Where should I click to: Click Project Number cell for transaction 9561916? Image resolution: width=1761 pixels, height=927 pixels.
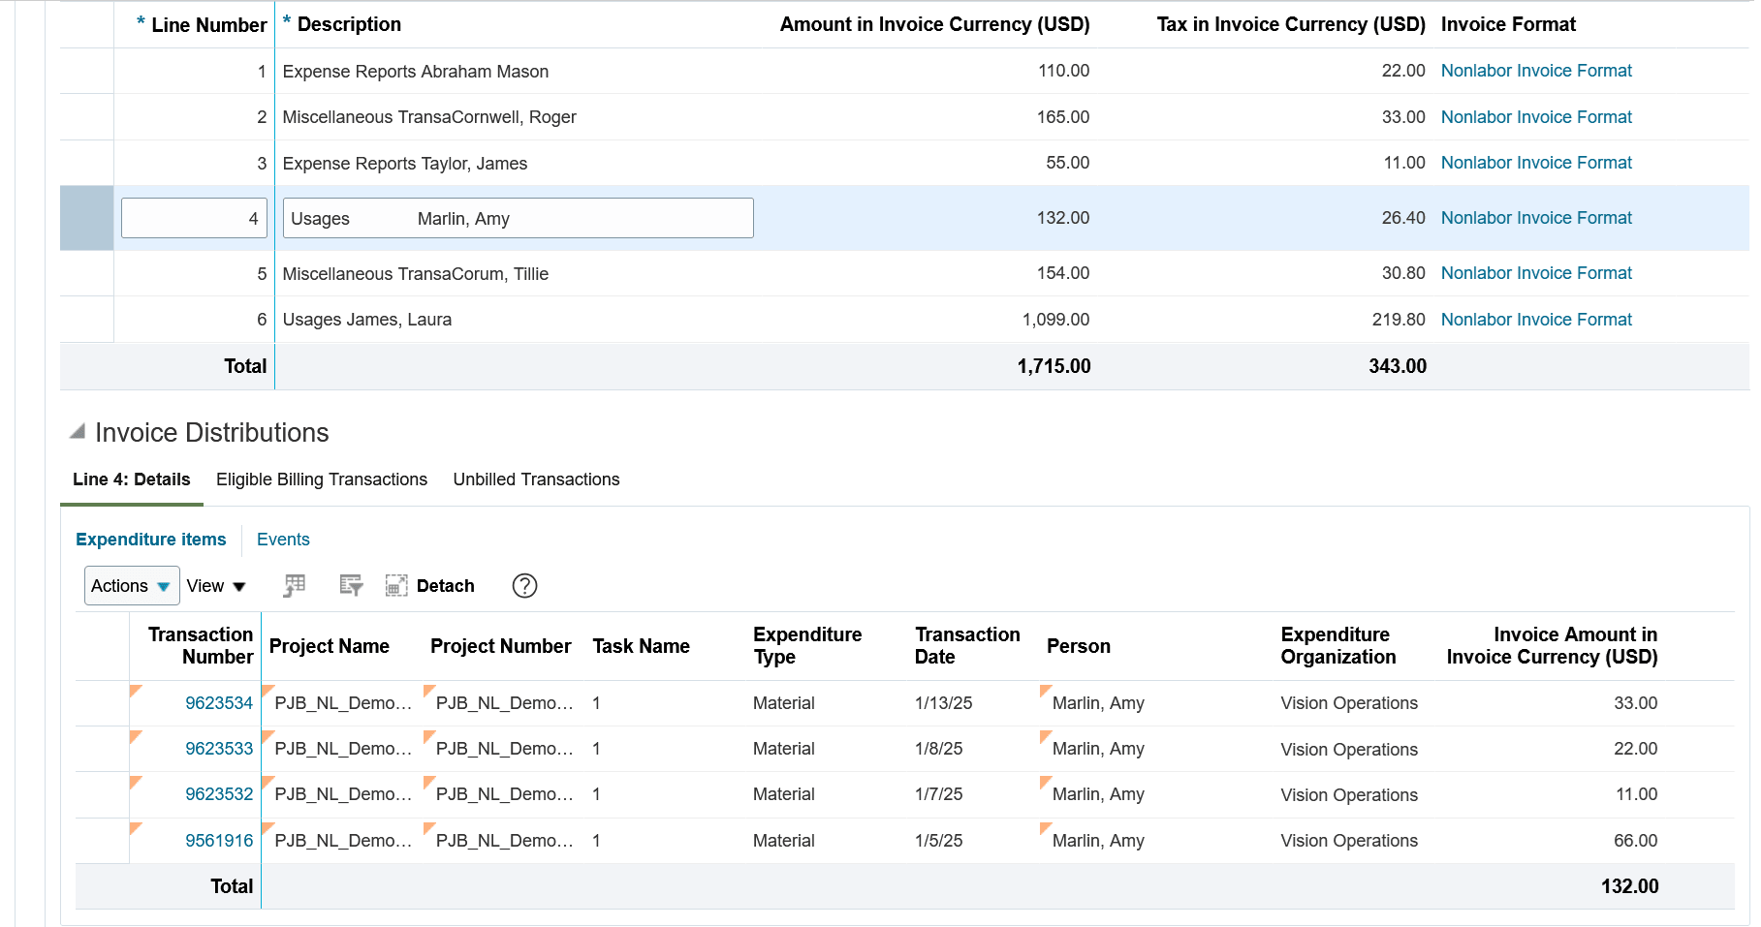[505, 841]
